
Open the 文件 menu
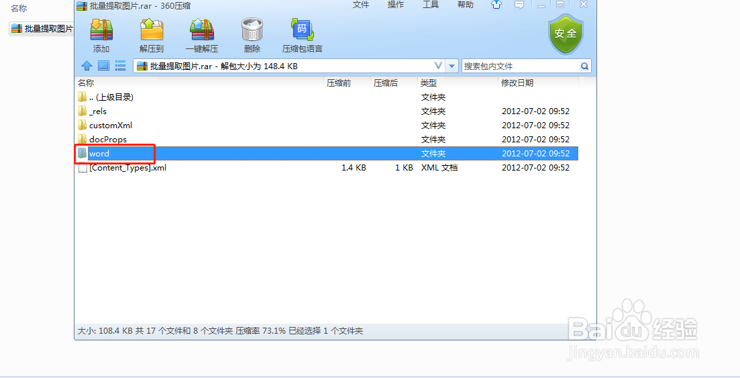[361, 5]
